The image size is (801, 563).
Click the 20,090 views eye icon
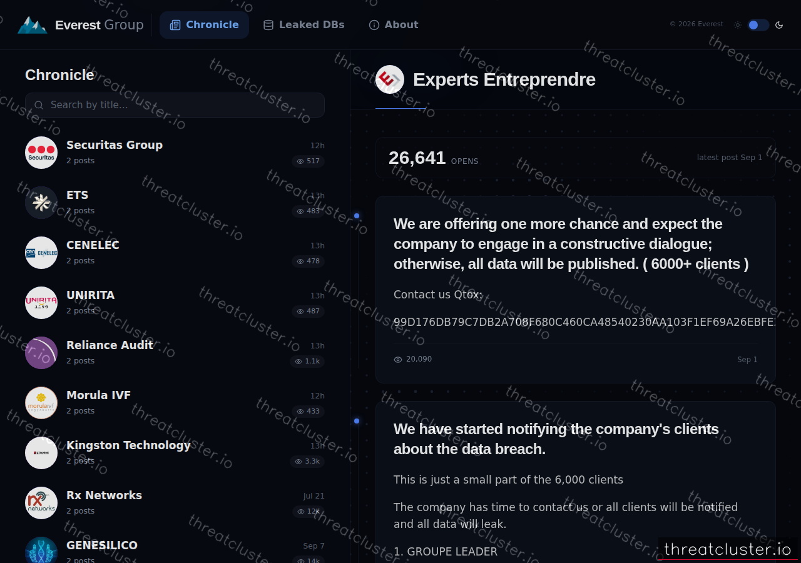pyautogui.click(x=398, y=360)
